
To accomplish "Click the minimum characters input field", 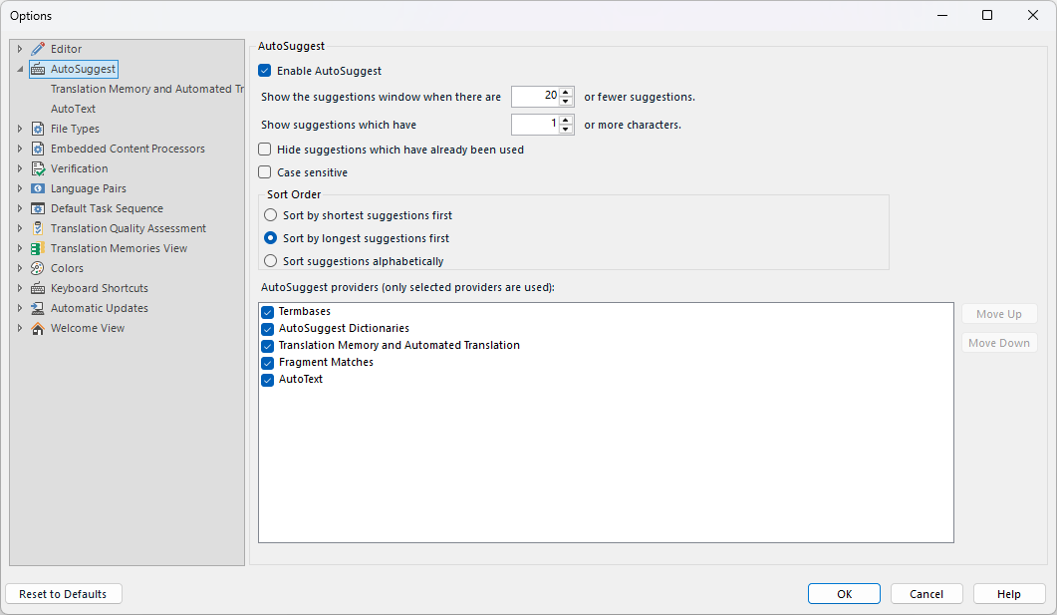I will click(x=538, y=124).
